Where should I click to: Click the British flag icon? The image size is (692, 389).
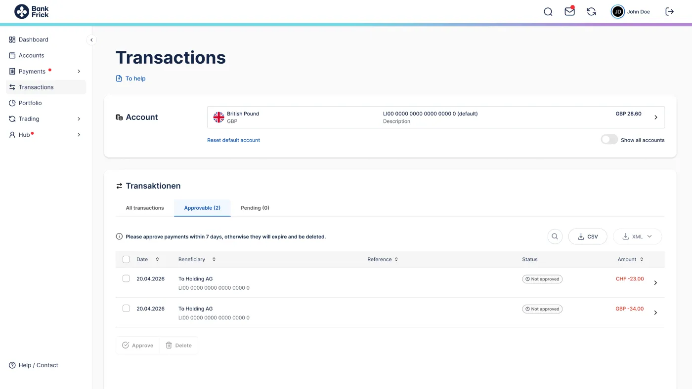point(218,117)
